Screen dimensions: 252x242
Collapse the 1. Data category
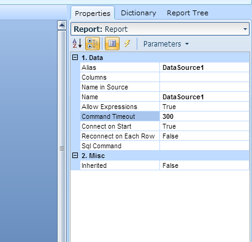click(x=75, y=58)
